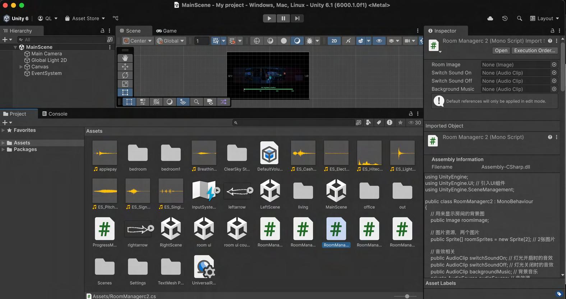Screen dimensions: 566x299
Task: Open the Layout dropdown
Action: tap(545, 18)
